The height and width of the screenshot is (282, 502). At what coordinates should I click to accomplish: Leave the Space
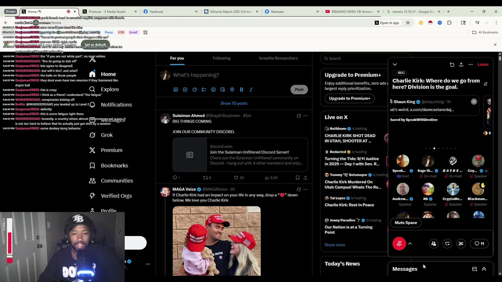coord(483,65)
